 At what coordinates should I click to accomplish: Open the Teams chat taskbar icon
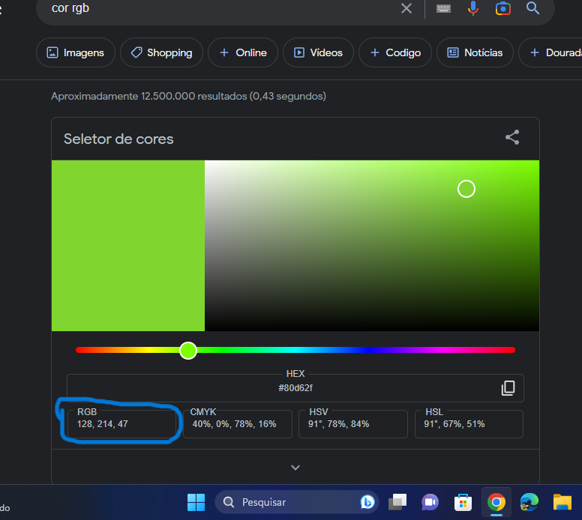[430, 502]
